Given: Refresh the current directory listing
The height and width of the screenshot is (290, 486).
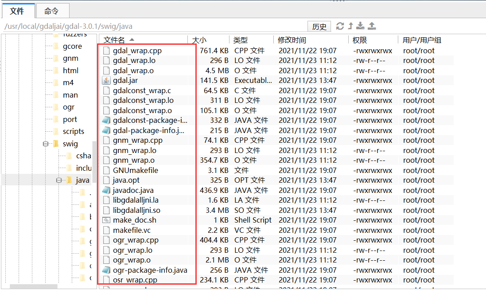Looking at the screenshot, I should pos(340,26).
